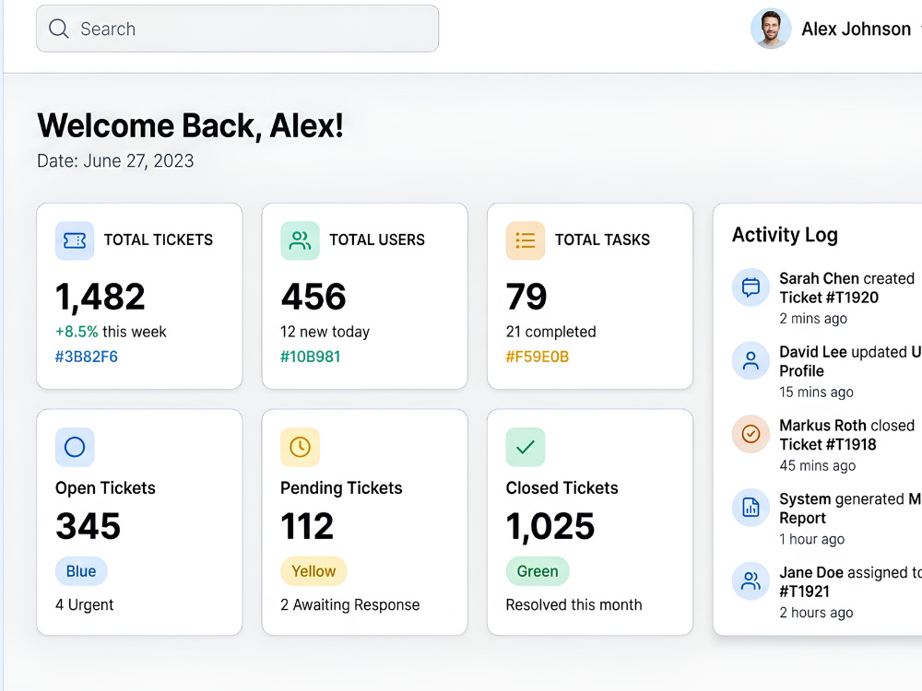
Task: Click the #3B82F6 color code text
Action: tap(87, 357)
